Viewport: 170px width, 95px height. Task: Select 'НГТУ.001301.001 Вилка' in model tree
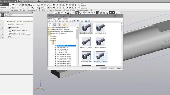click(21, 31)
